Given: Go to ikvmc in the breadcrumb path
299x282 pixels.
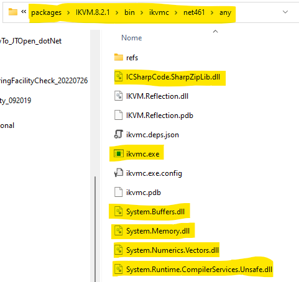Looking at the screenshot, I should (159, 12).
